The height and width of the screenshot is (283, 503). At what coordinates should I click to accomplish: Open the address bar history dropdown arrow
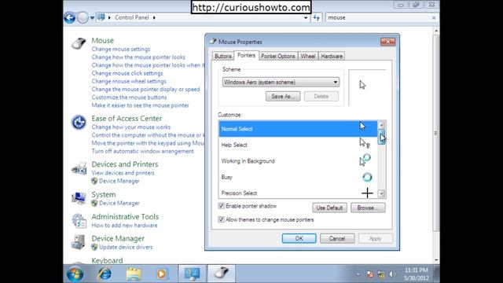pos(306,17)
